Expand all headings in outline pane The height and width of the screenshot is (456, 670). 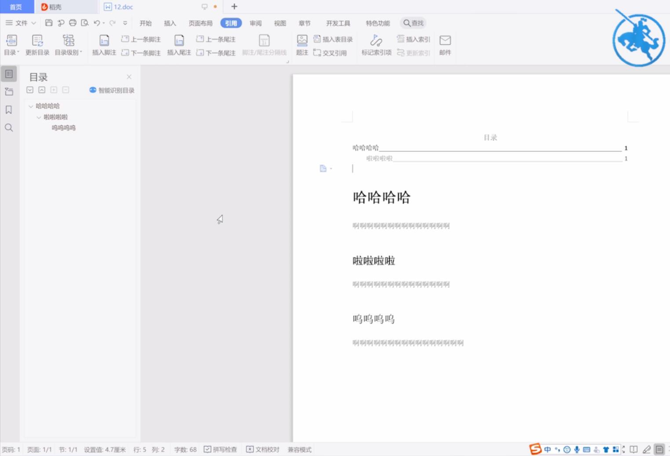pyautogui.click(x=29, y=90)
